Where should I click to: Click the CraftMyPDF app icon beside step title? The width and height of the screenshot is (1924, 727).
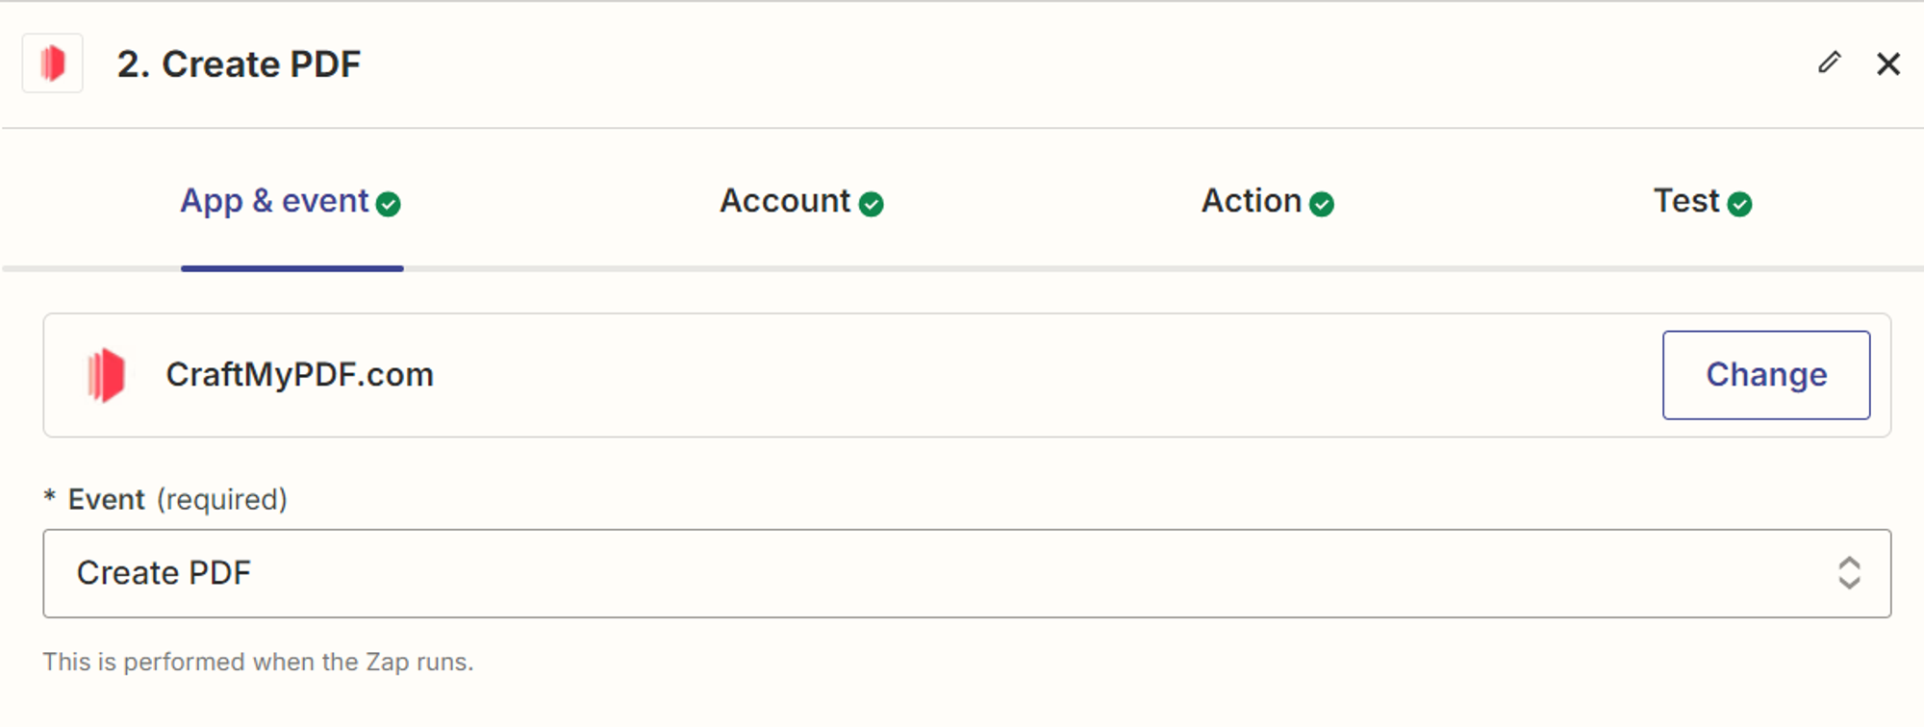[53, 63]
